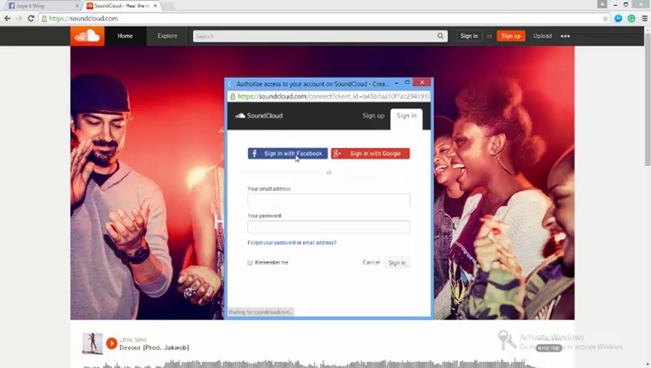Open a new browser tab
The height and width of the screenshot is (368, 651).
coord(168,6)
